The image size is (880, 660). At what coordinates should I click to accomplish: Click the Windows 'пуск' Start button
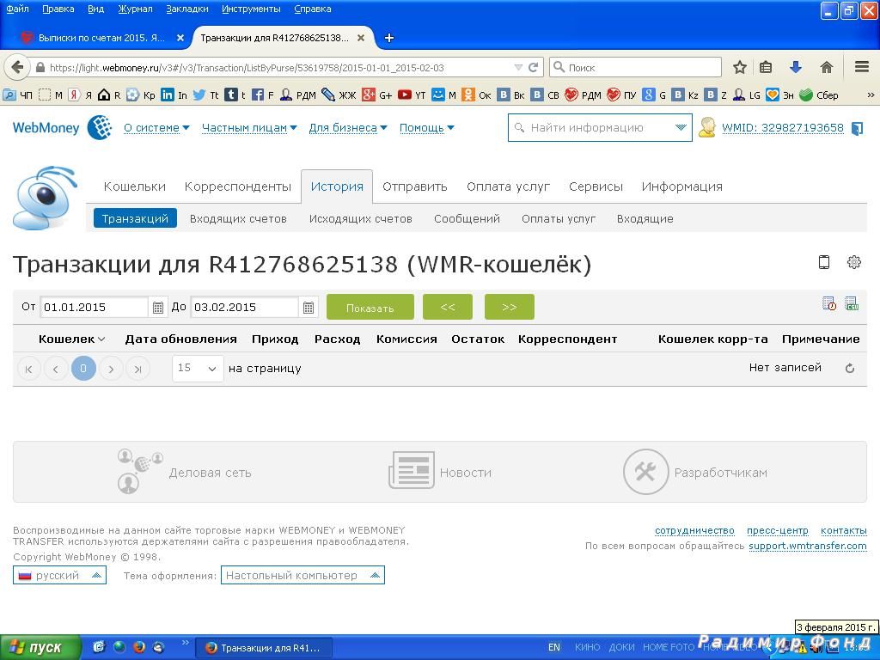pos(40,648)
